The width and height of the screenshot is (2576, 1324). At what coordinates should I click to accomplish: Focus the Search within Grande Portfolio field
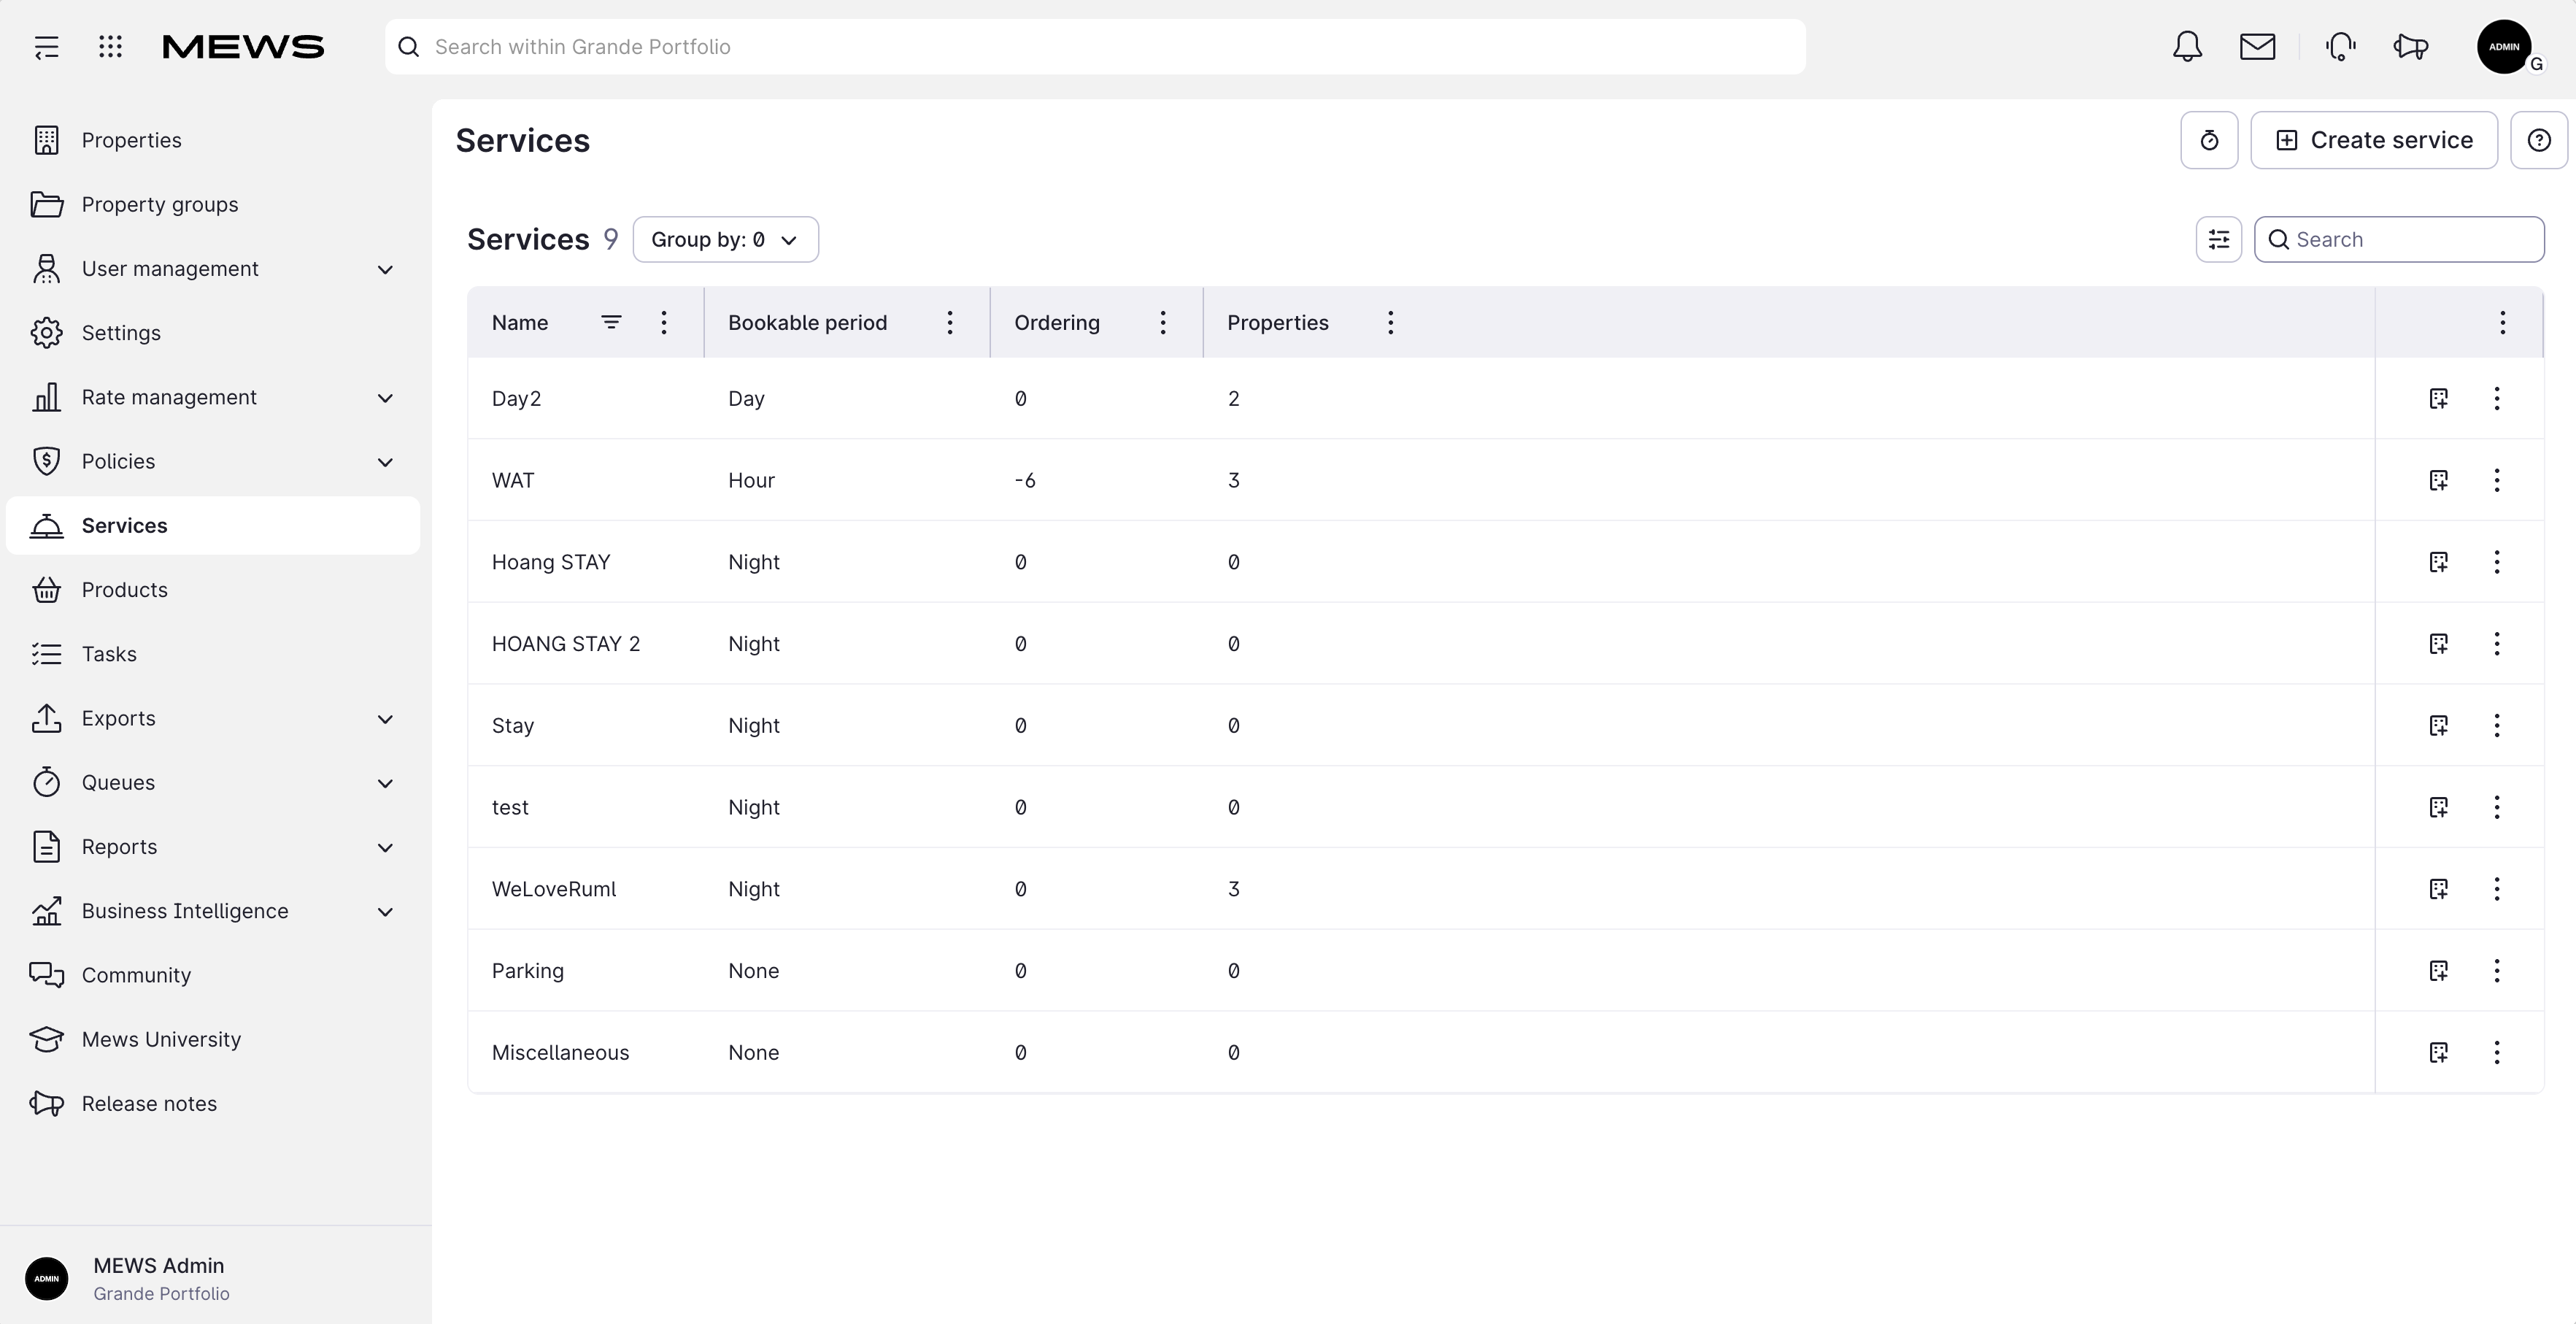tap(1095, 47)
